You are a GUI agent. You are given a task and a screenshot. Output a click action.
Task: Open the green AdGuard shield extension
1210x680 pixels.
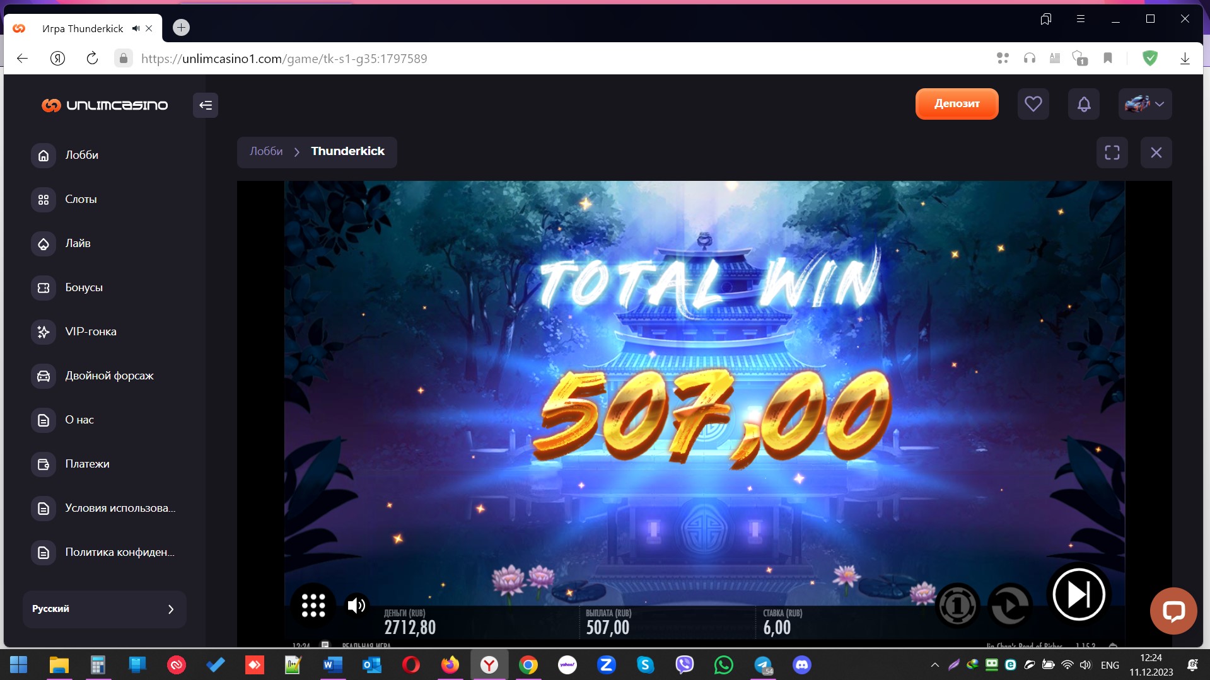pos(1150,59)
